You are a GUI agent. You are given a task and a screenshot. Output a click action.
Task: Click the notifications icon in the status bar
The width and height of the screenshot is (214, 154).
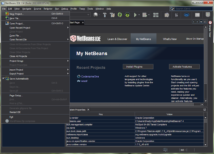(x=165, y=150)
